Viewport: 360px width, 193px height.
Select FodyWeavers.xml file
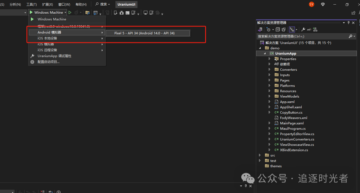(x=293, y=118)
